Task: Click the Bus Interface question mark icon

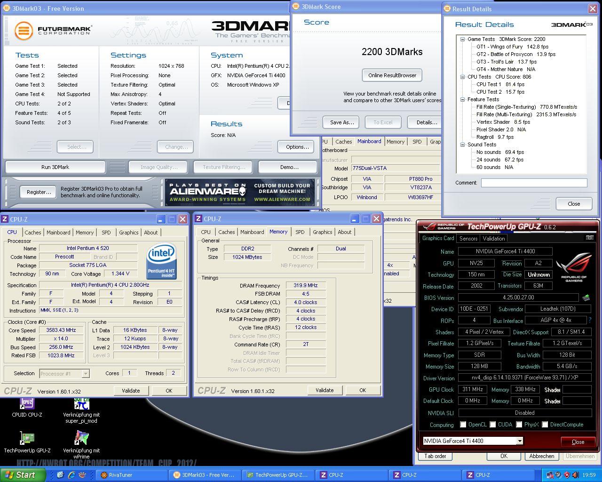Action: pos(590,320)
